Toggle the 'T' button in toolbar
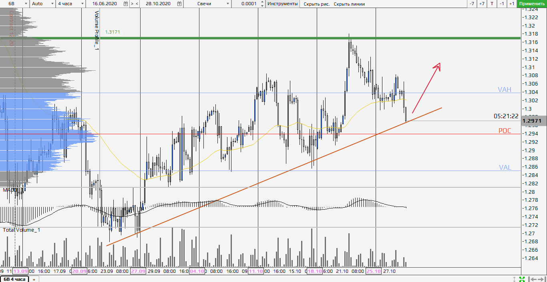 tap(492, 4)
